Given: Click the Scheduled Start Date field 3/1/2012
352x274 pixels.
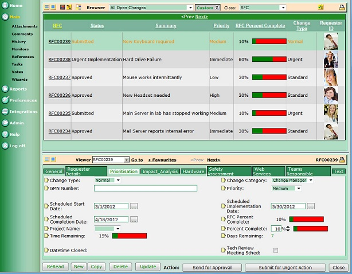Looking at the screenshot, I should (111, 206).
